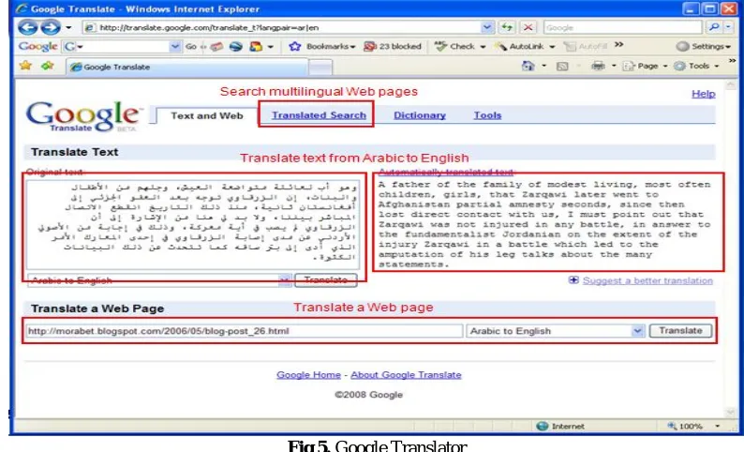Click the browser Google search box
744x452 pixels.
[x=622, y=27]
